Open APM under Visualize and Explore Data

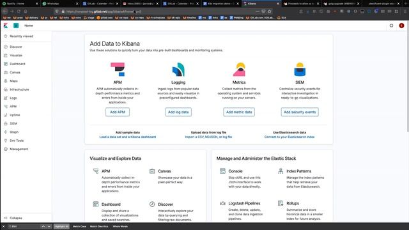click(x=105, y=171)
